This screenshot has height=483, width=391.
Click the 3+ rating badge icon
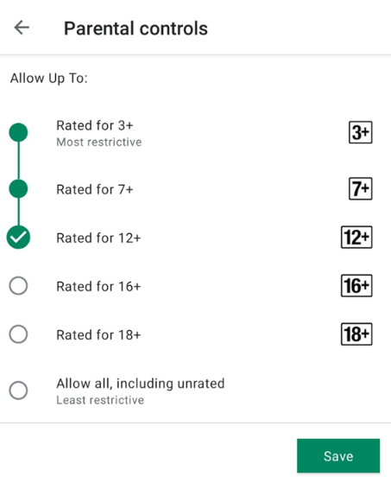click(360, 132)
